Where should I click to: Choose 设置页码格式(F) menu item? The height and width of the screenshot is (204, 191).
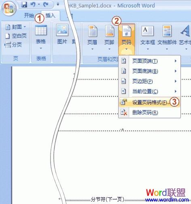tap(149, 102)
